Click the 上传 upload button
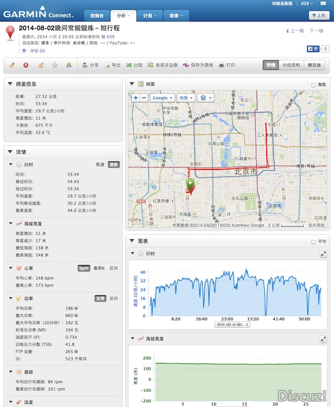The width and height of the screenshot is (334, 407). tap(319, 15)
